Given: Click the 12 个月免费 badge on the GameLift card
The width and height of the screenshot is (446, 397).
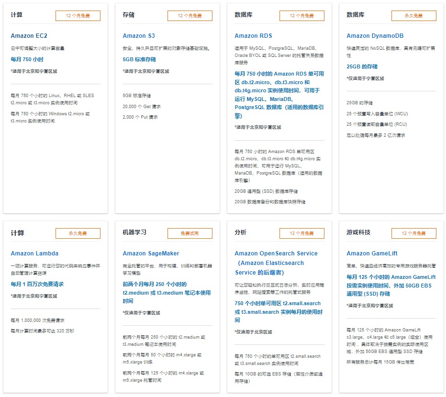Looking at the screenshot, I should point(414,233).
